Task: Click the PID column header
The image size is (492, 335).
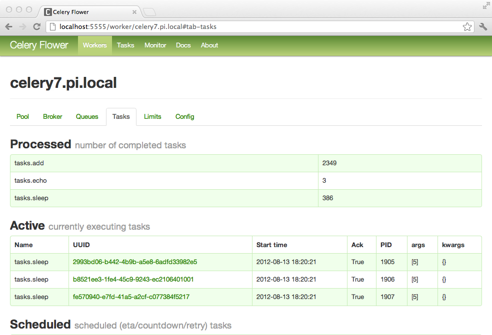Action: click(386, 245)
